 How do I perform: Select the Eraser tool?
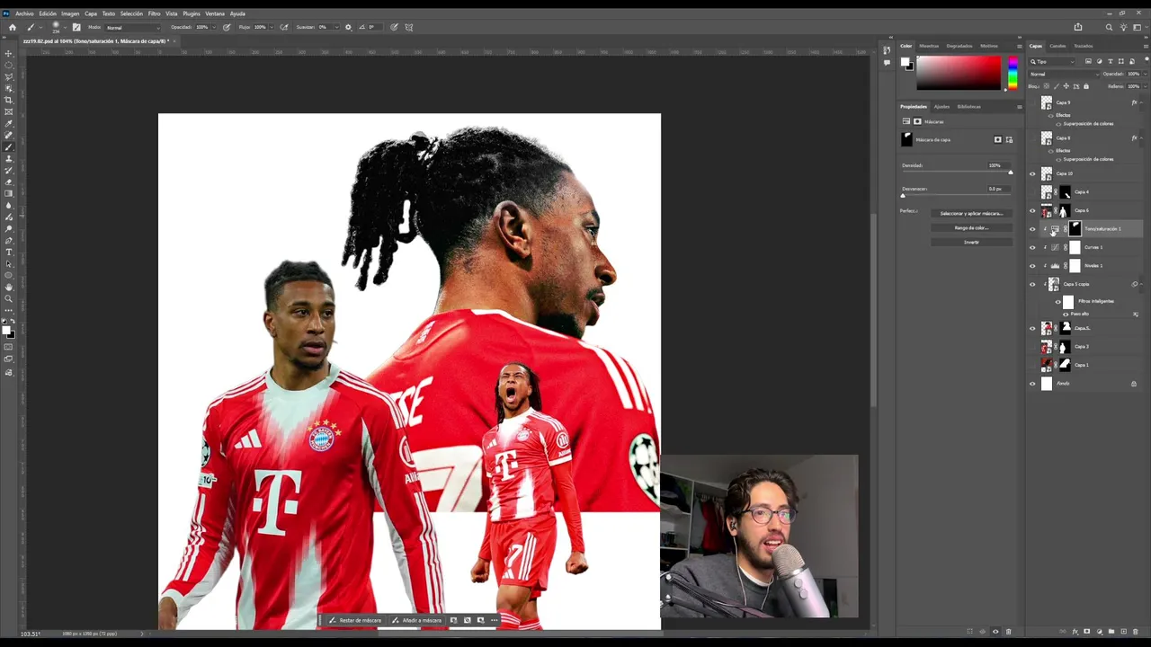click(x=9, y=182)
